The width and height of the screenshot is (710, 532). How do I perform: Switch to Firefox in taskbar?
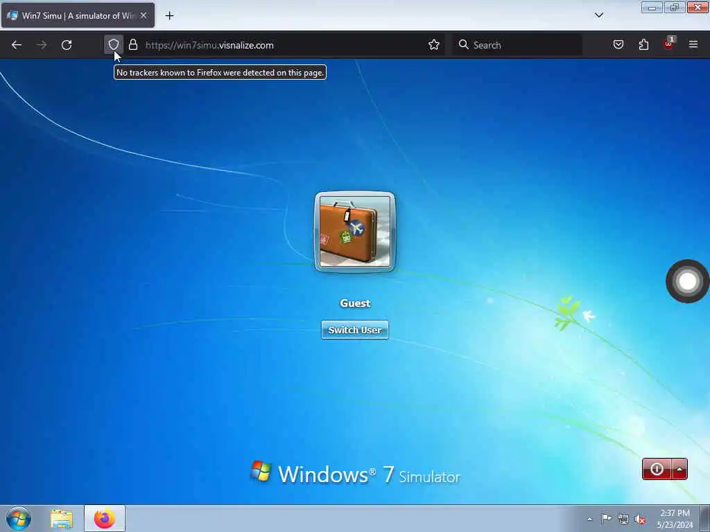105,518
